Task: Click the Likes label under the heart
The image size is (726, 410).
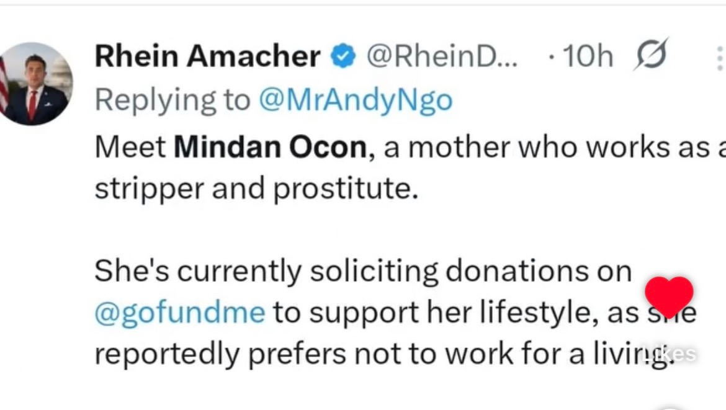Action: (670, 354)
